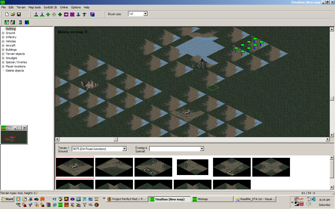
Task: Click the blue and green shoreline icon
Action: coord(27,22)
